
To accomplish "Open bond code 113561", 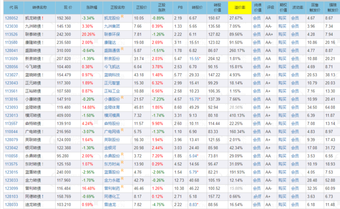I will (12, 91).
